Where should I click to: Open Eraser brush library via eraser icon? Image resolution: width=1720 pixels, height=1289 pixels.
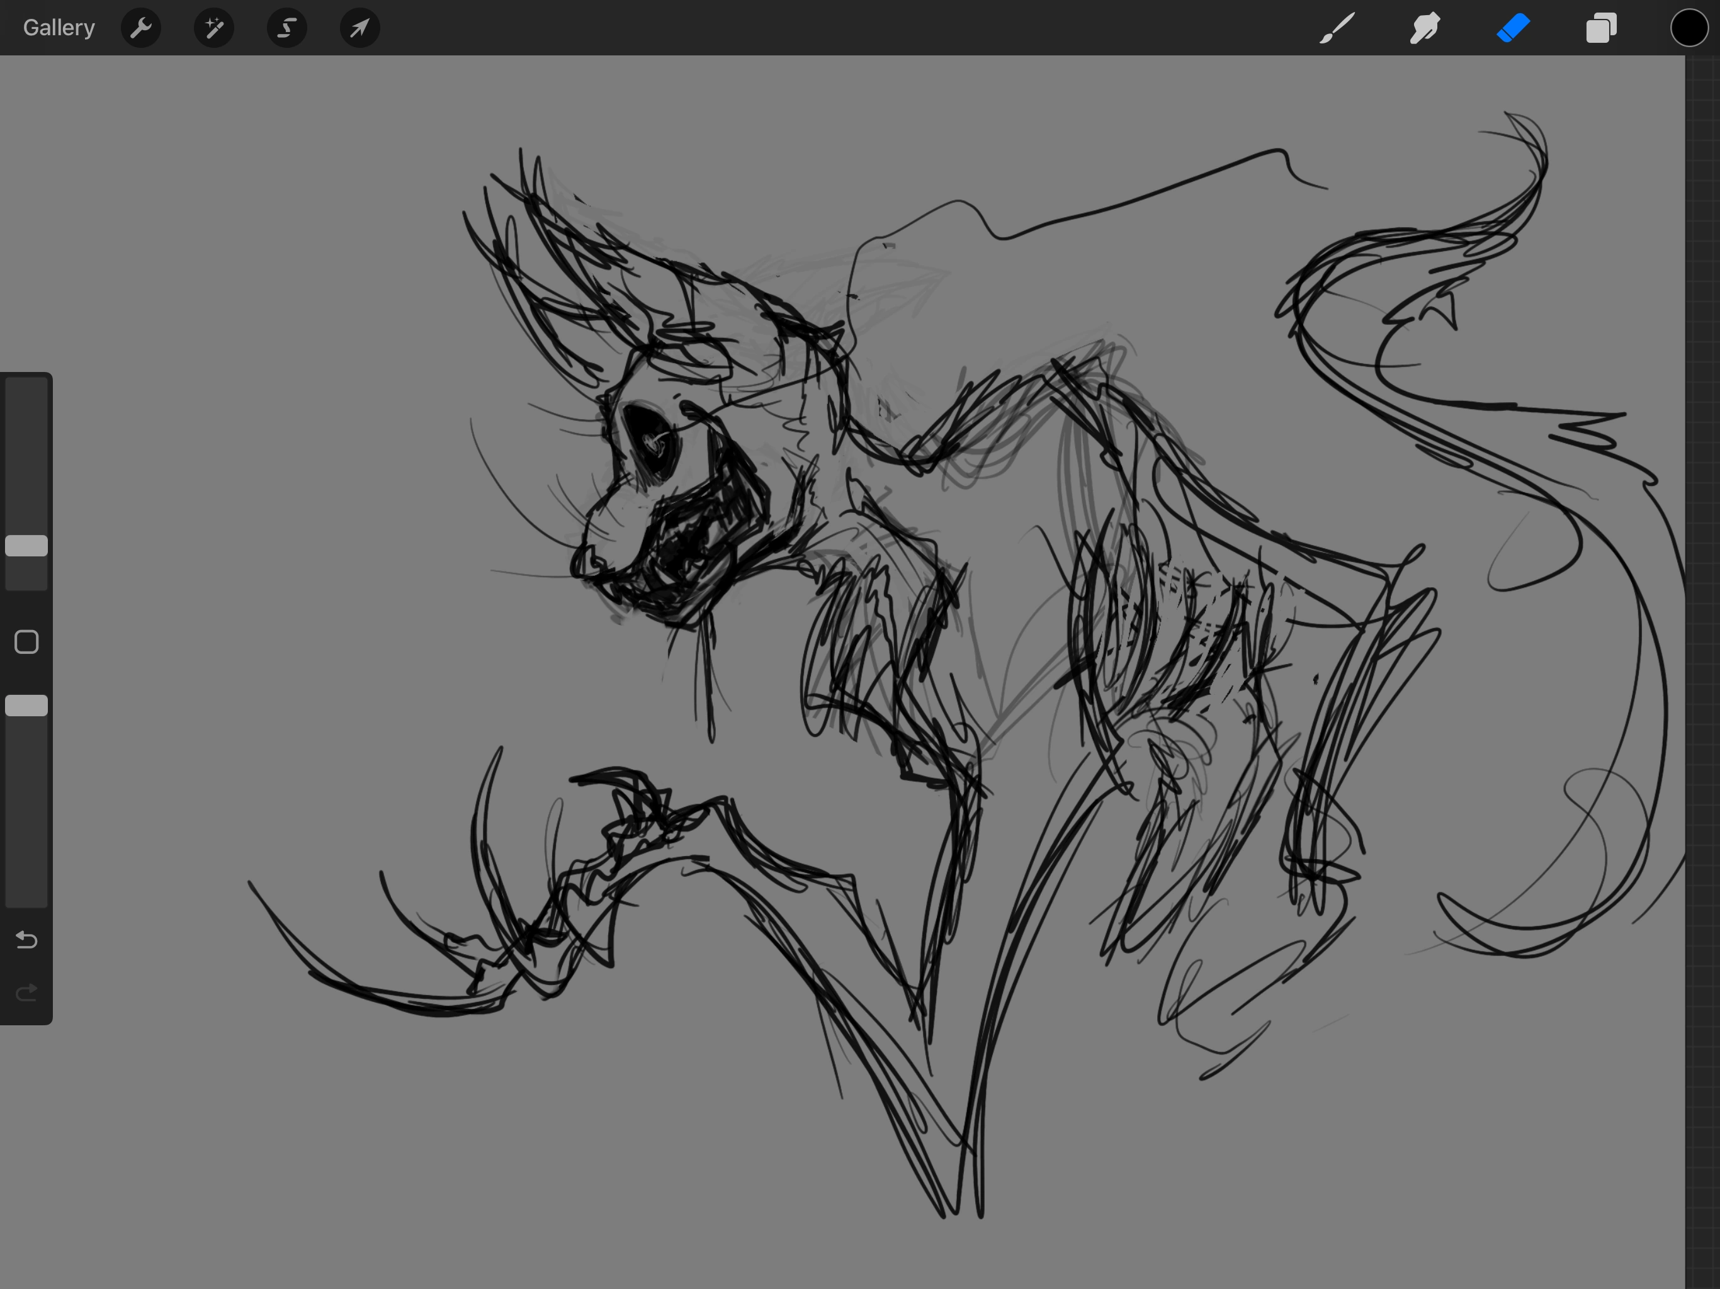[x=1513, y=28]
